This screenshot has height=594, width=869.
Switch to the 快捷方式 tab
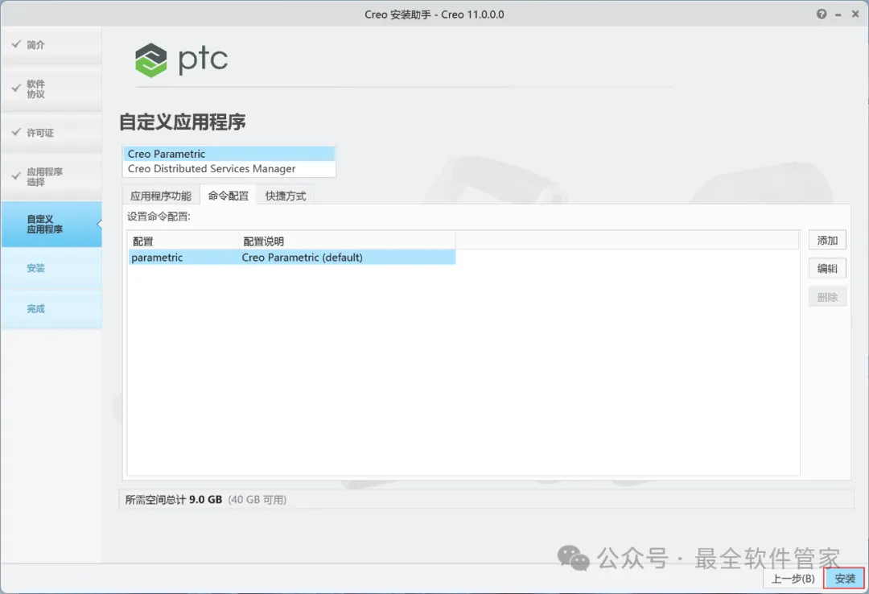coord(286,196)
